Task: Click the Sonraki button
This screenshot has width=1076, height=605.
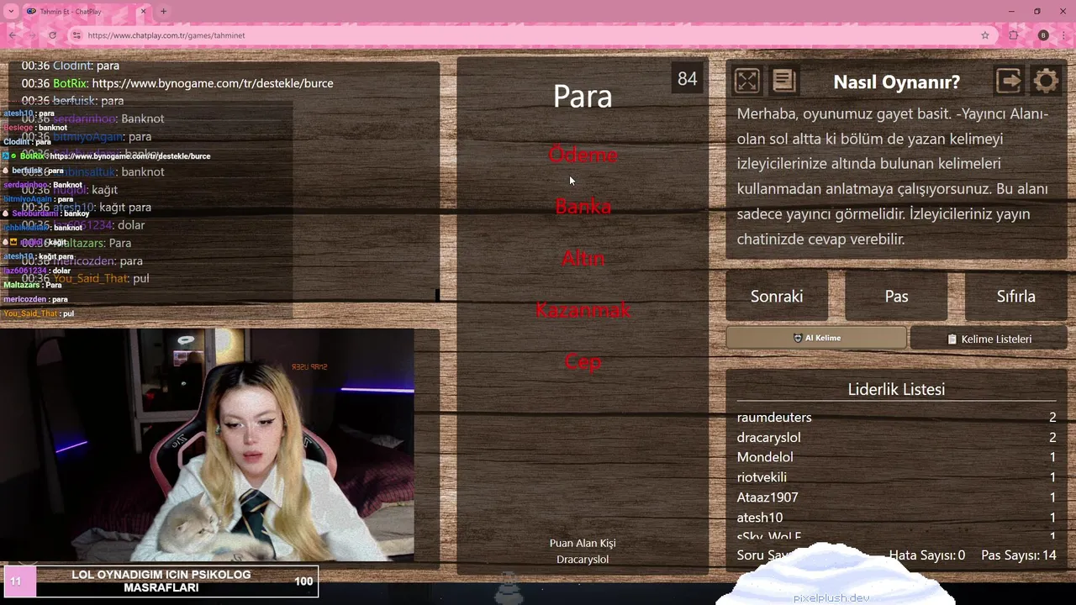Action: (x=777, y=296)
